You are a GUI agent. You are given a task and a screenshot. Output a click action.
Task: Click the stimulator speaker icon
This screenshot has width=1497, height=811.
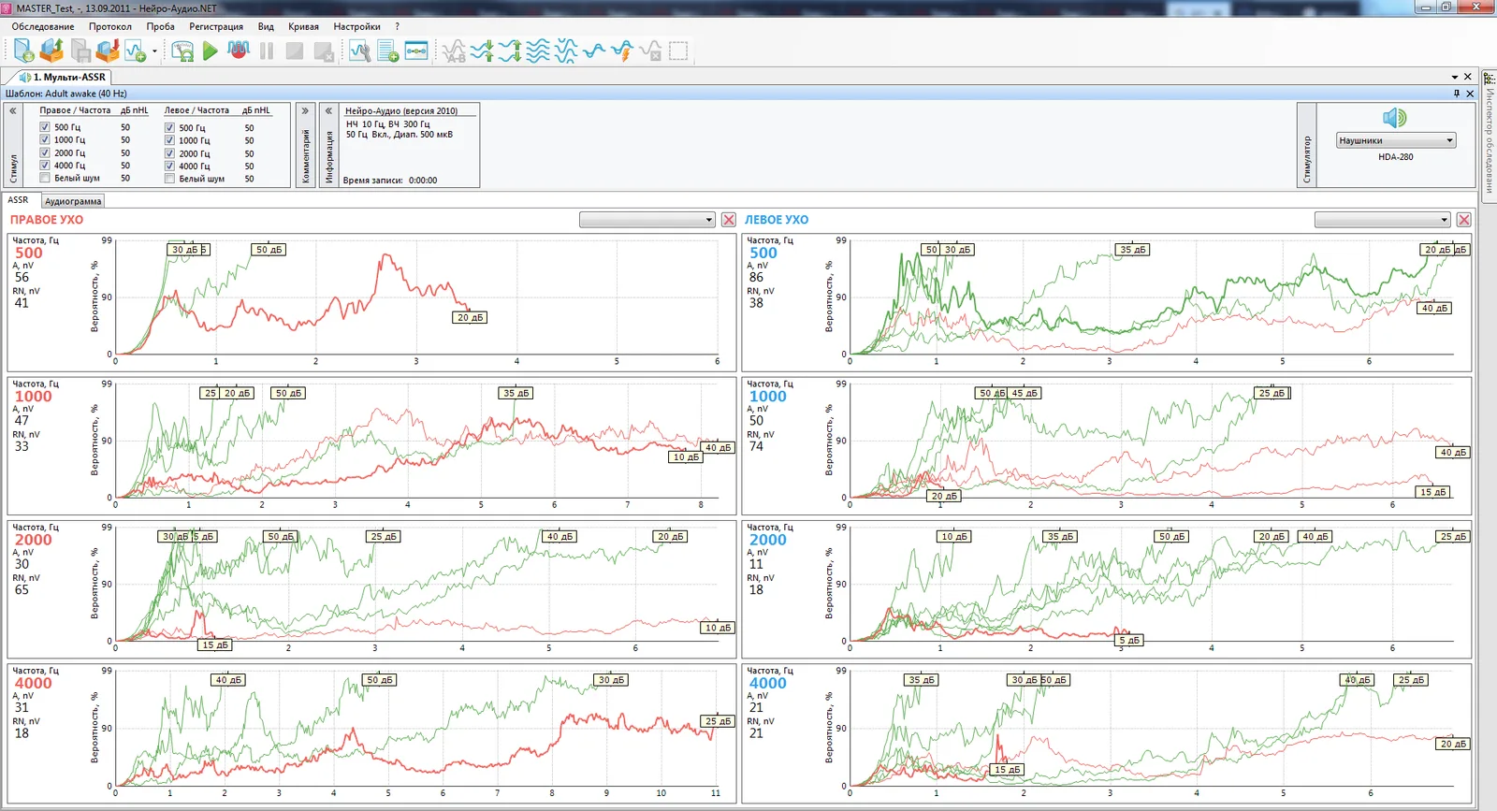point(1395,117)
